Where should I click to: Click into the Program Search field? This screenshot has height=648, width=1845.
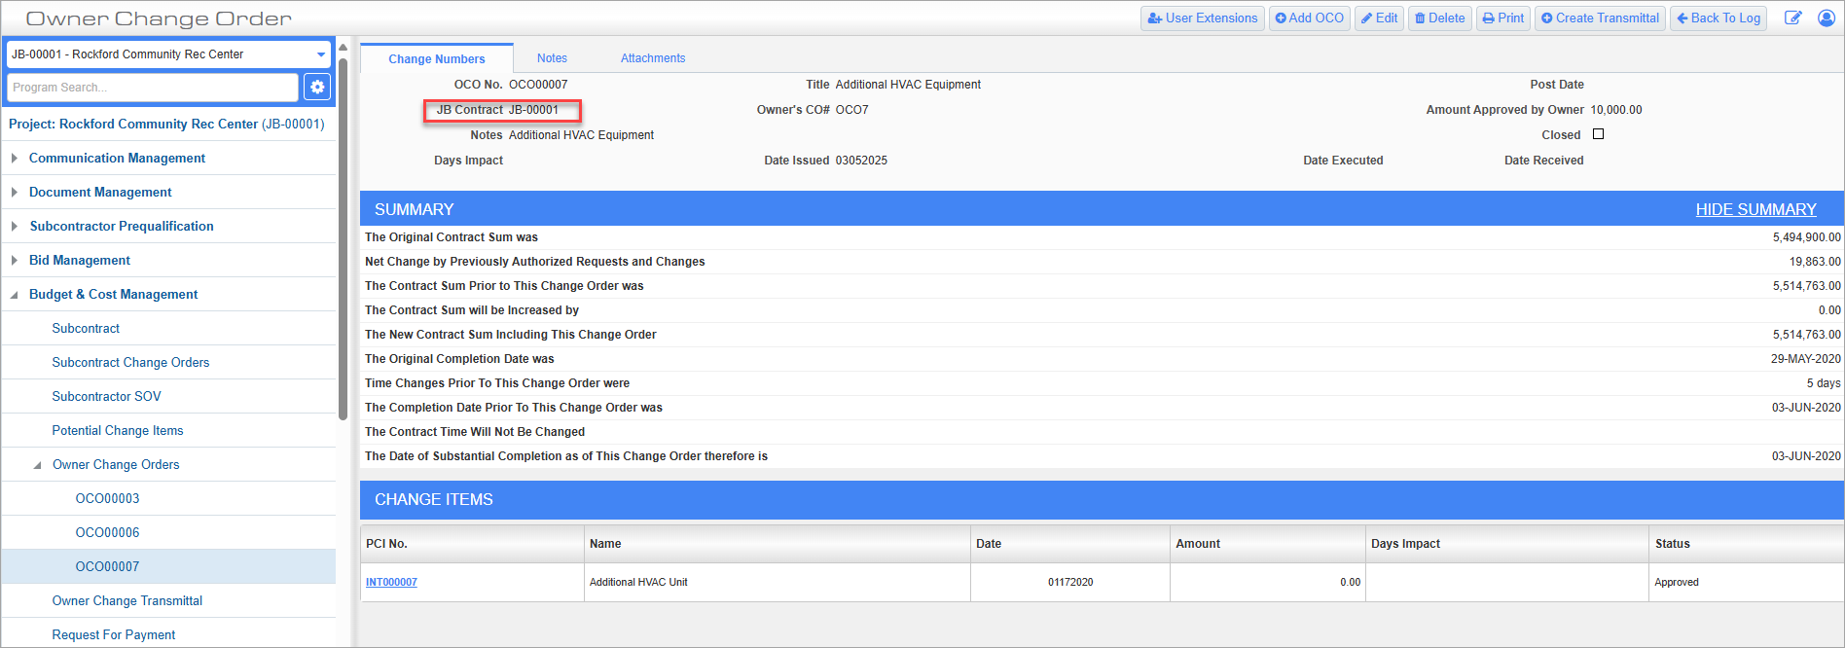tap(153, 87)
